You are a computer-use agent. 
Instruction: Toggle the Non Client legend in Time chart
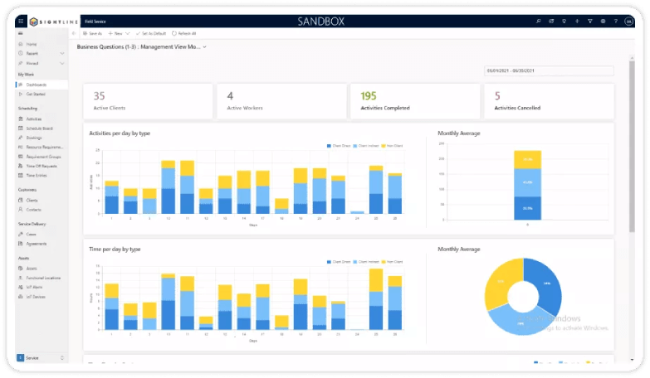tap(392, 262)
